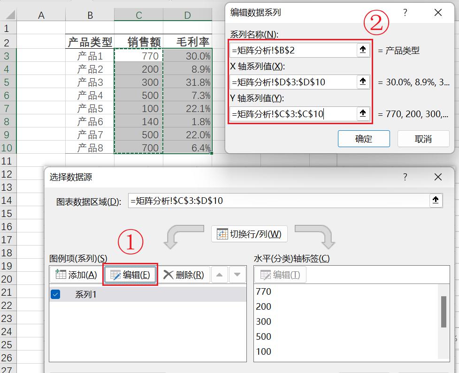Click the sales cell 700
Screen dimensions: 459x373
[138, 148]
